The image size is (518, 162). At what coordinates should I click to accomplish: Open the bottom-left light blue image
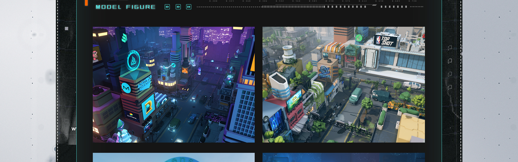(173, 157)
